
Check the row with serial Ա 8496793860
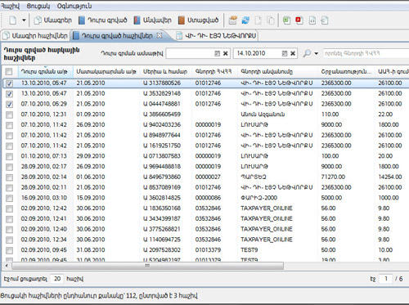(9, 177)
